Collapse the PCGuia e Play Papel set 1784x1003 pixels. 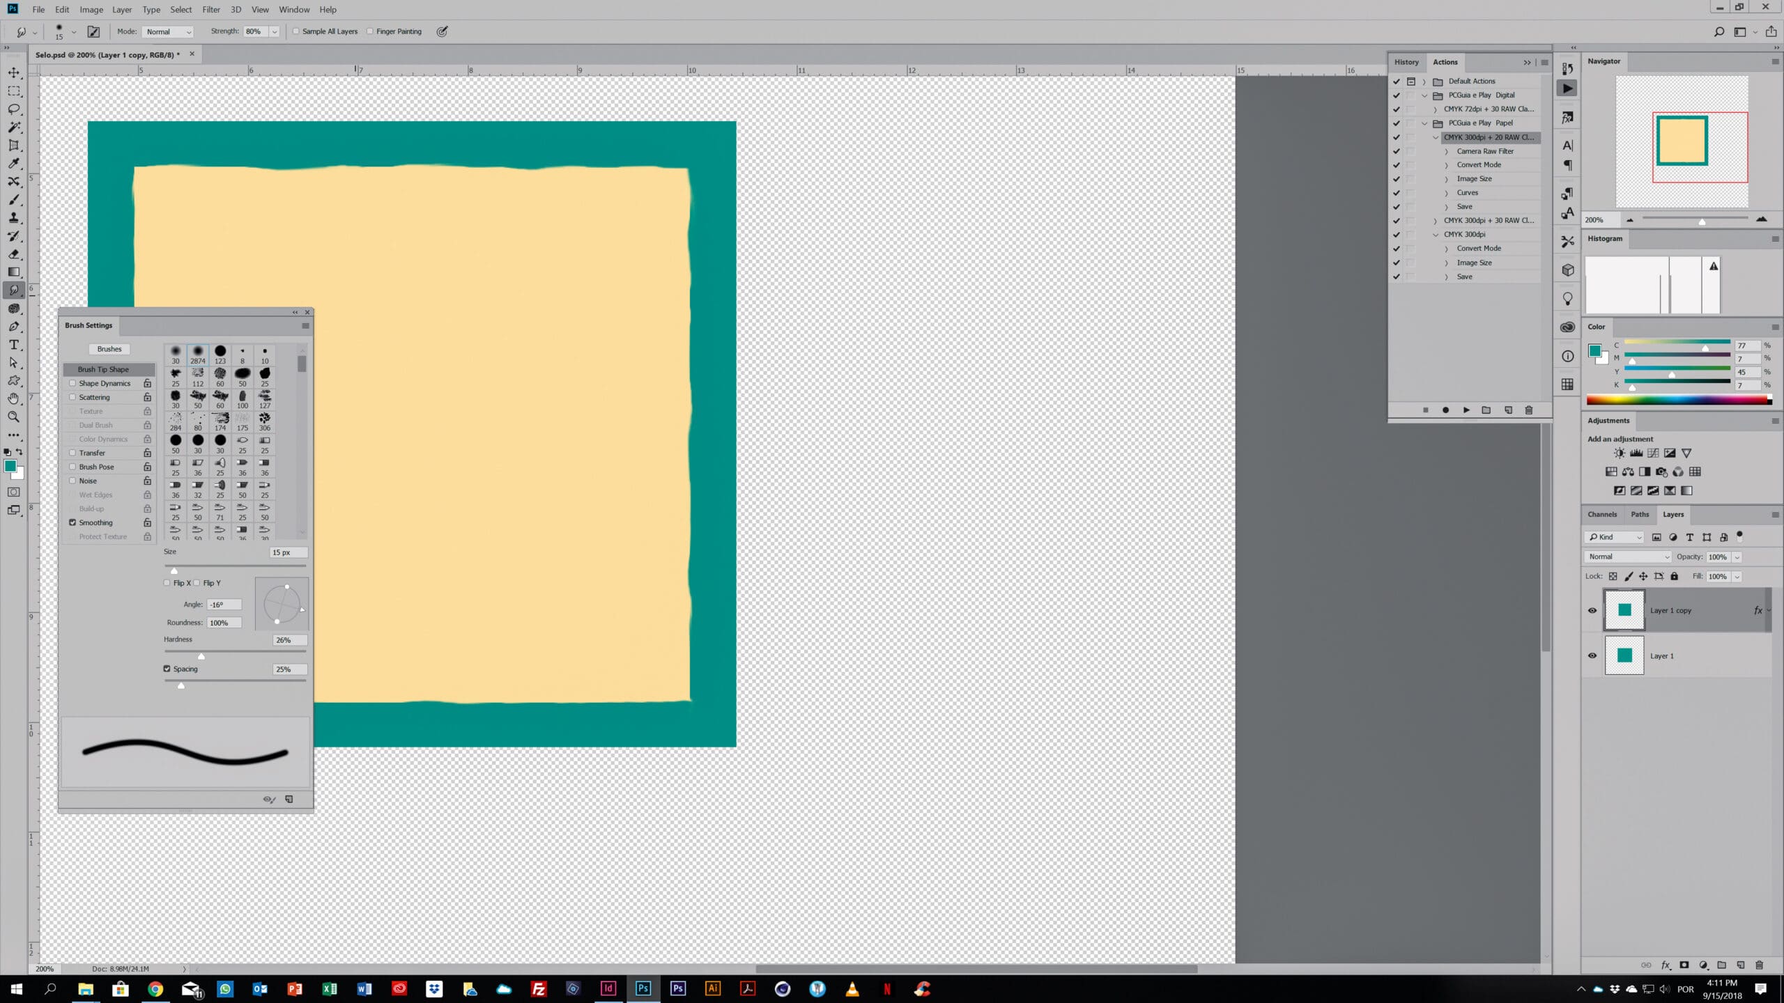point(1424,123)
